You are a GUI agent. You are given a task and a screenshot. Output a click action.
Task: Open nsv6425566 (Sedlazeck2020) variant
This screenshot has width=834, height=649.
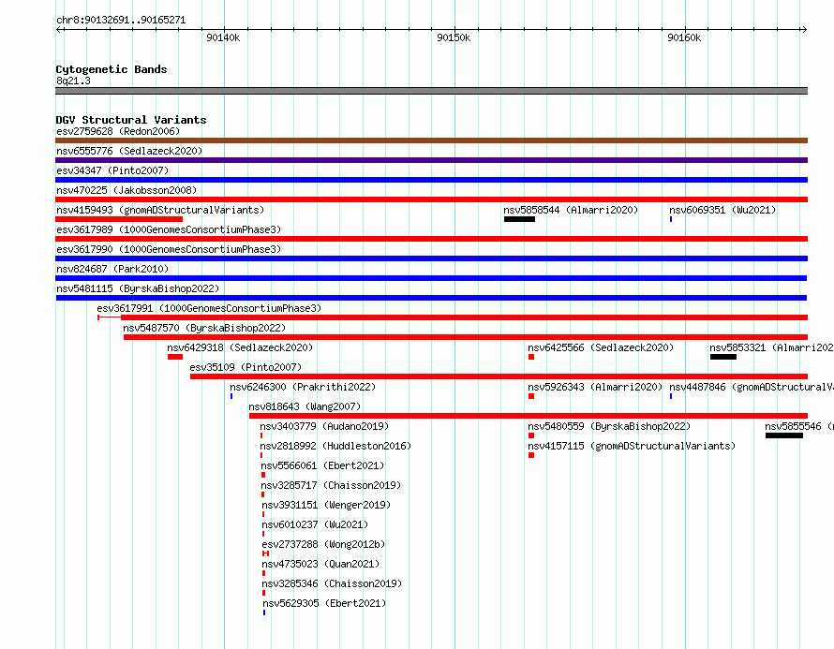[601, 347]
